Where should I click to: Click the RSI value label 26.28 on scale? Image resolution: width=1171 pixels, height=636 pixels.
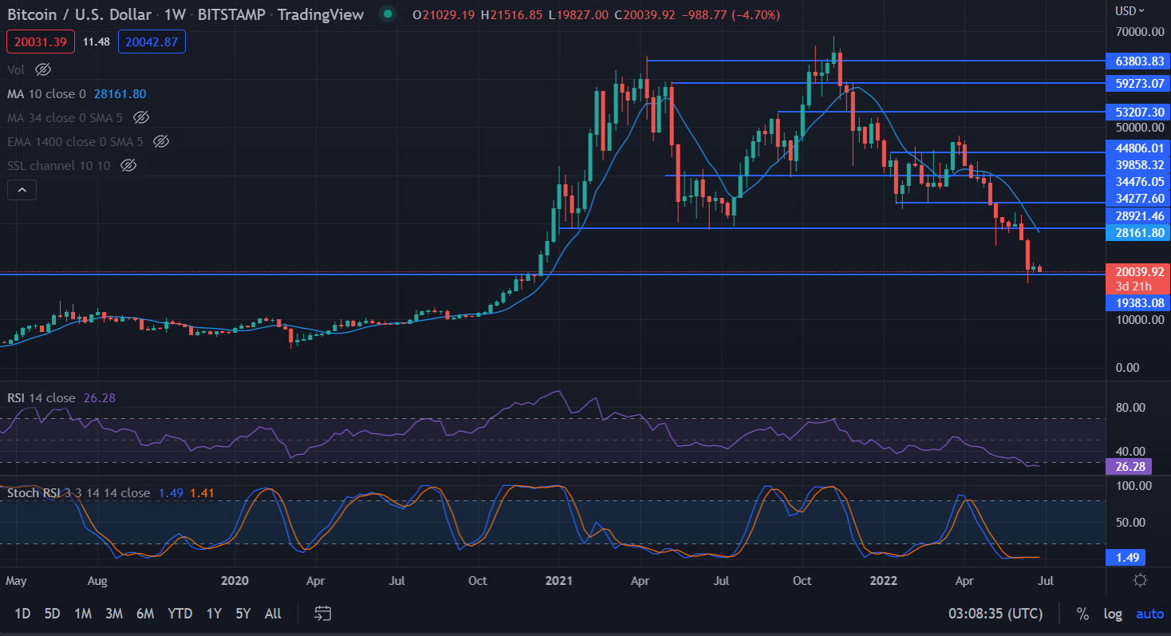[1129, 466]
